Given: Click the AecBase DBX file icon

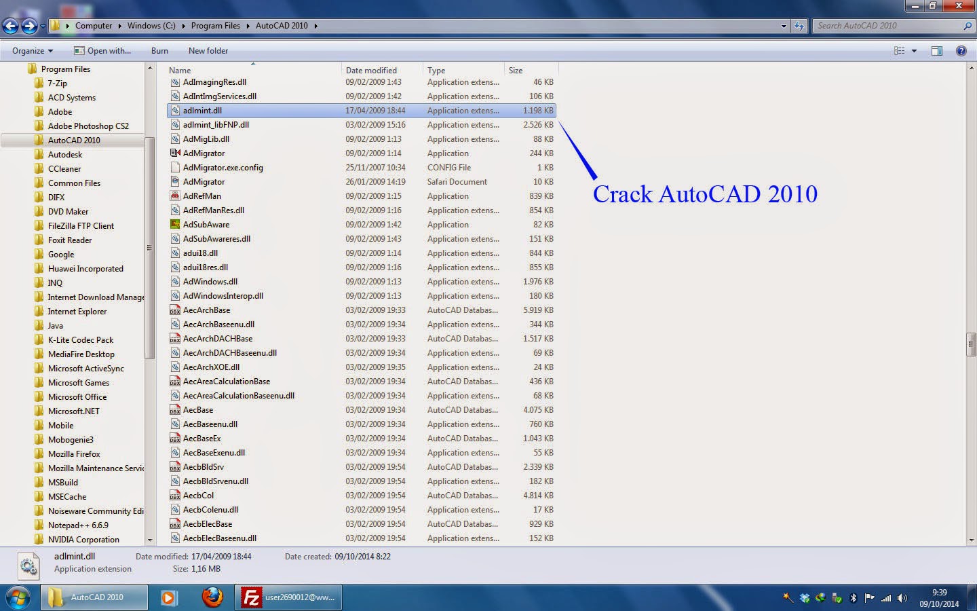Looking at the screenshot, I should point(175,410).
